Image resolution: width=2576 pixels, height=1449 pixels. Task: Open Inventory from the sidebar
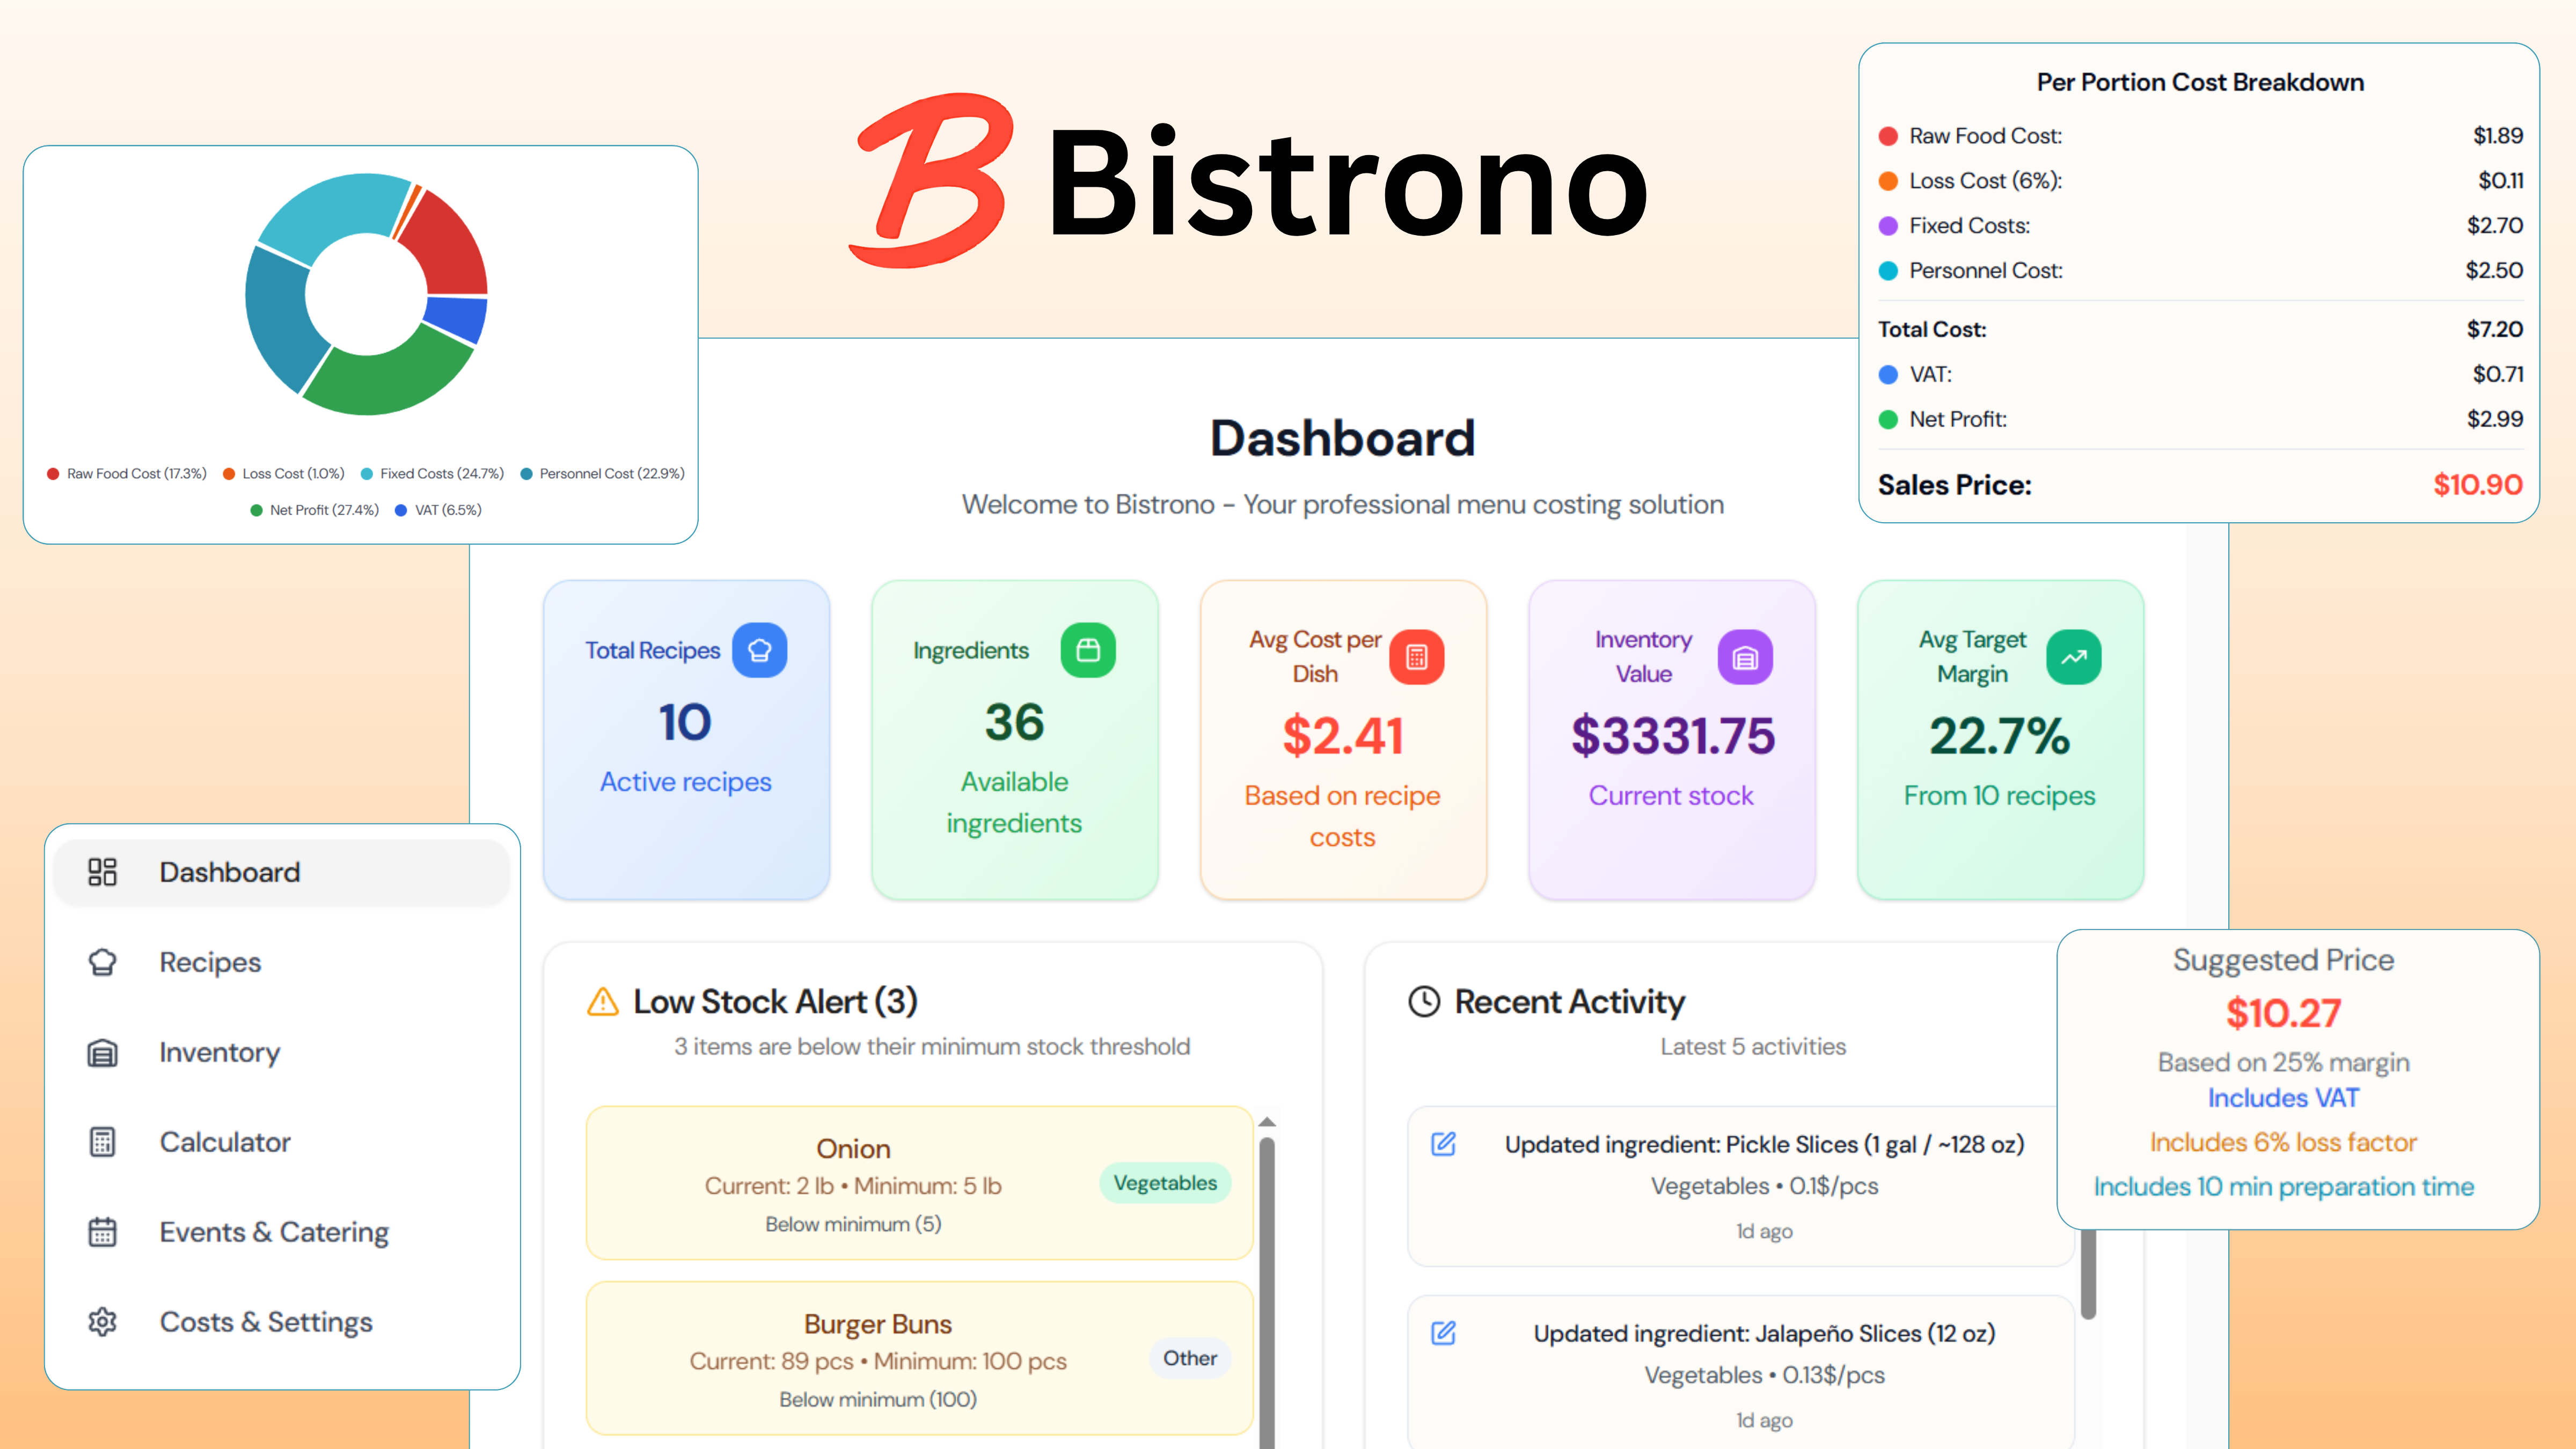(219, 1052)
